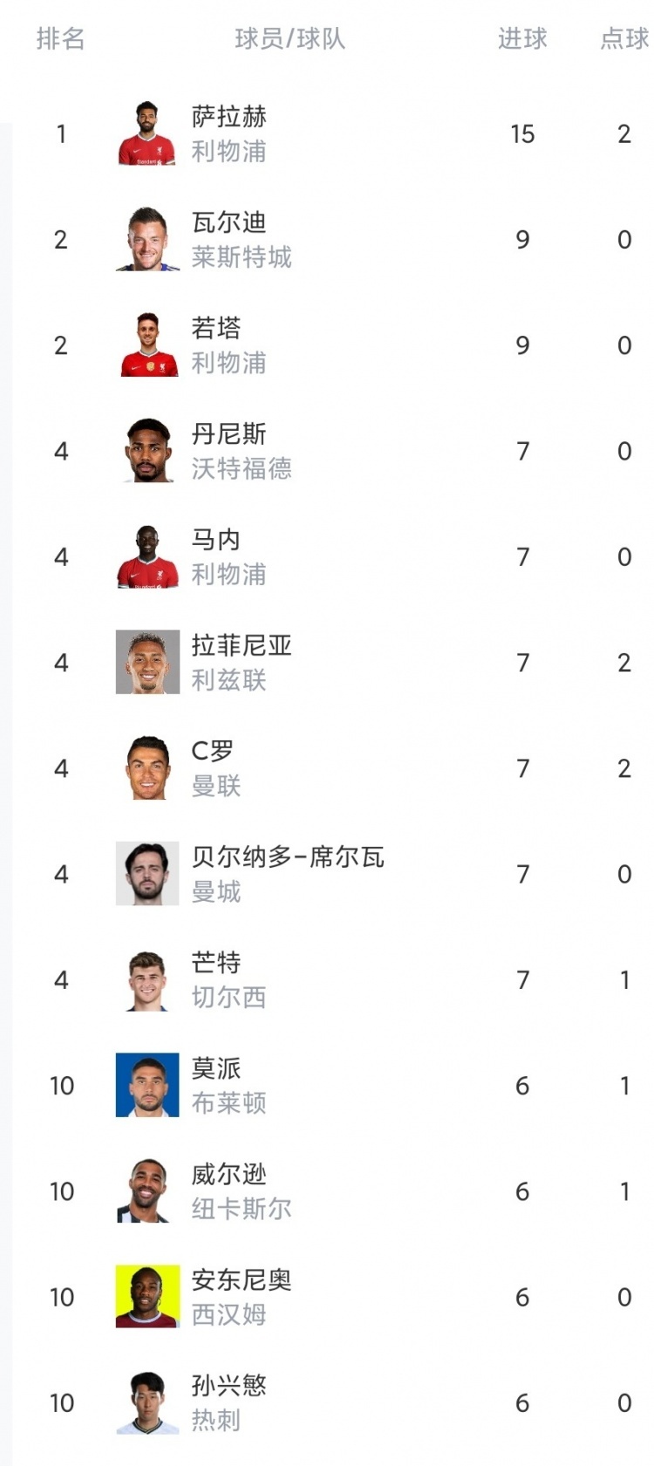
Task: Open 安东尼奥 avatar with yellow background
Action: coord(147,1297)
